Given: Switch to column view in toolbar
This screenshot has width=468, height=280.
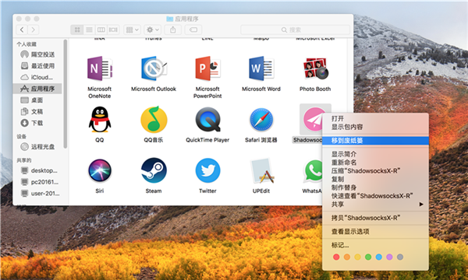Looking at the screenshot, I should pyautogui.click(x=101, y=30).
